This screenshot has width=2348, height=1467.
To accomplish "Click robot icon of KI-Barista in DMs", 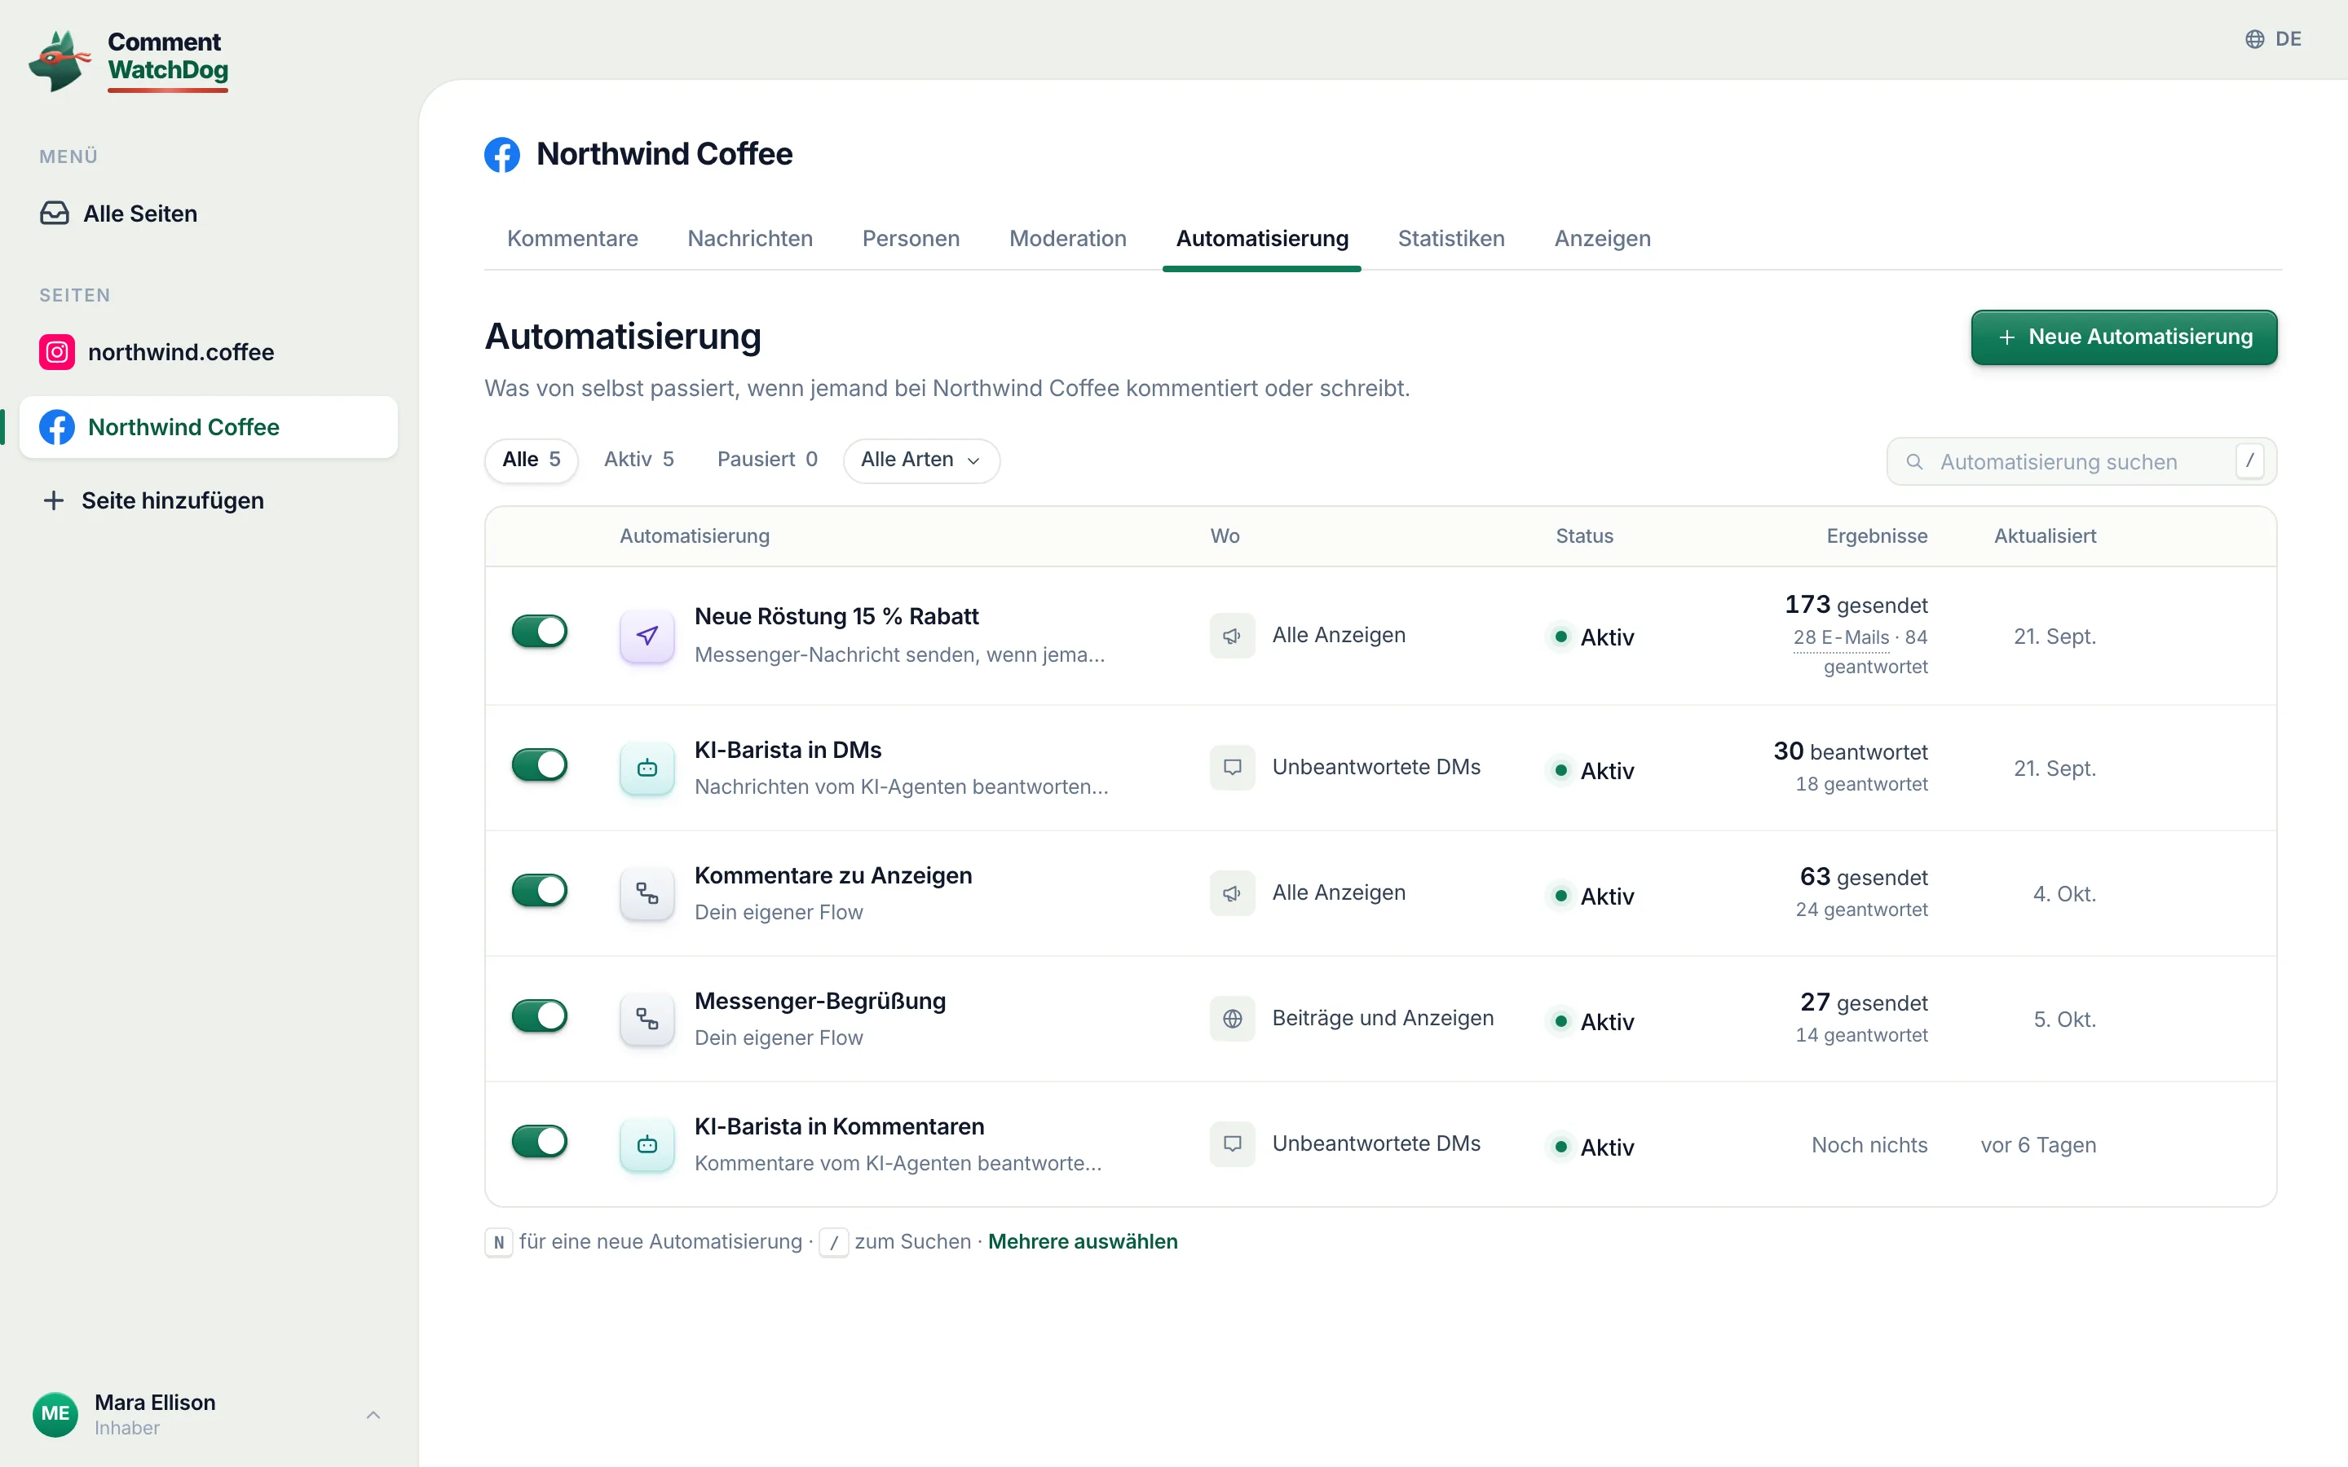I will coord(647,769).
